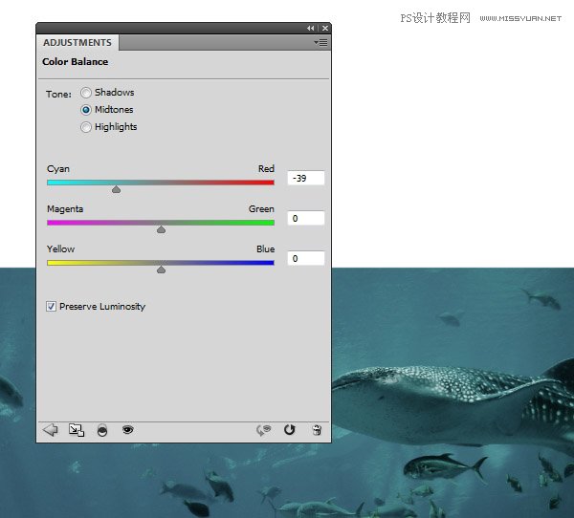Viewport: 574px width, 518px height.
Task: Click the Magenta/Green value input field
Action: point(305,218)
